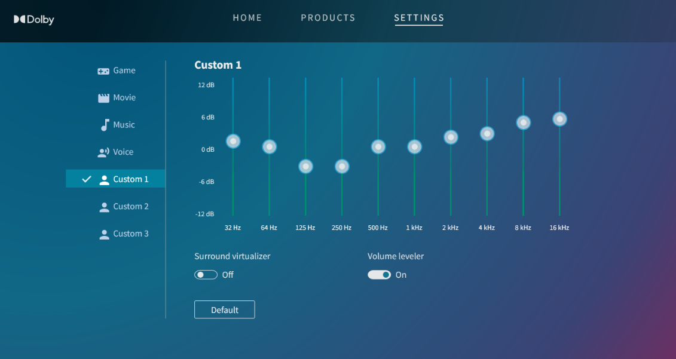The image size is (676, 359).
Task: Select the Game controller icon
Action: (103, 71)
